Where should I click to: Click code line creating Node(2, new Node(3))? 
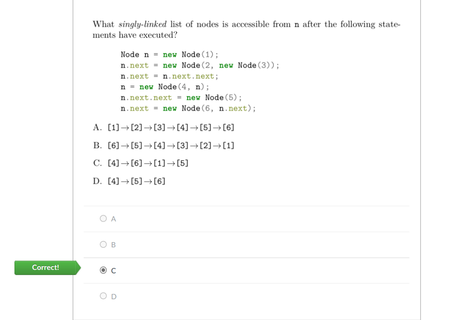tap(200, 65)
